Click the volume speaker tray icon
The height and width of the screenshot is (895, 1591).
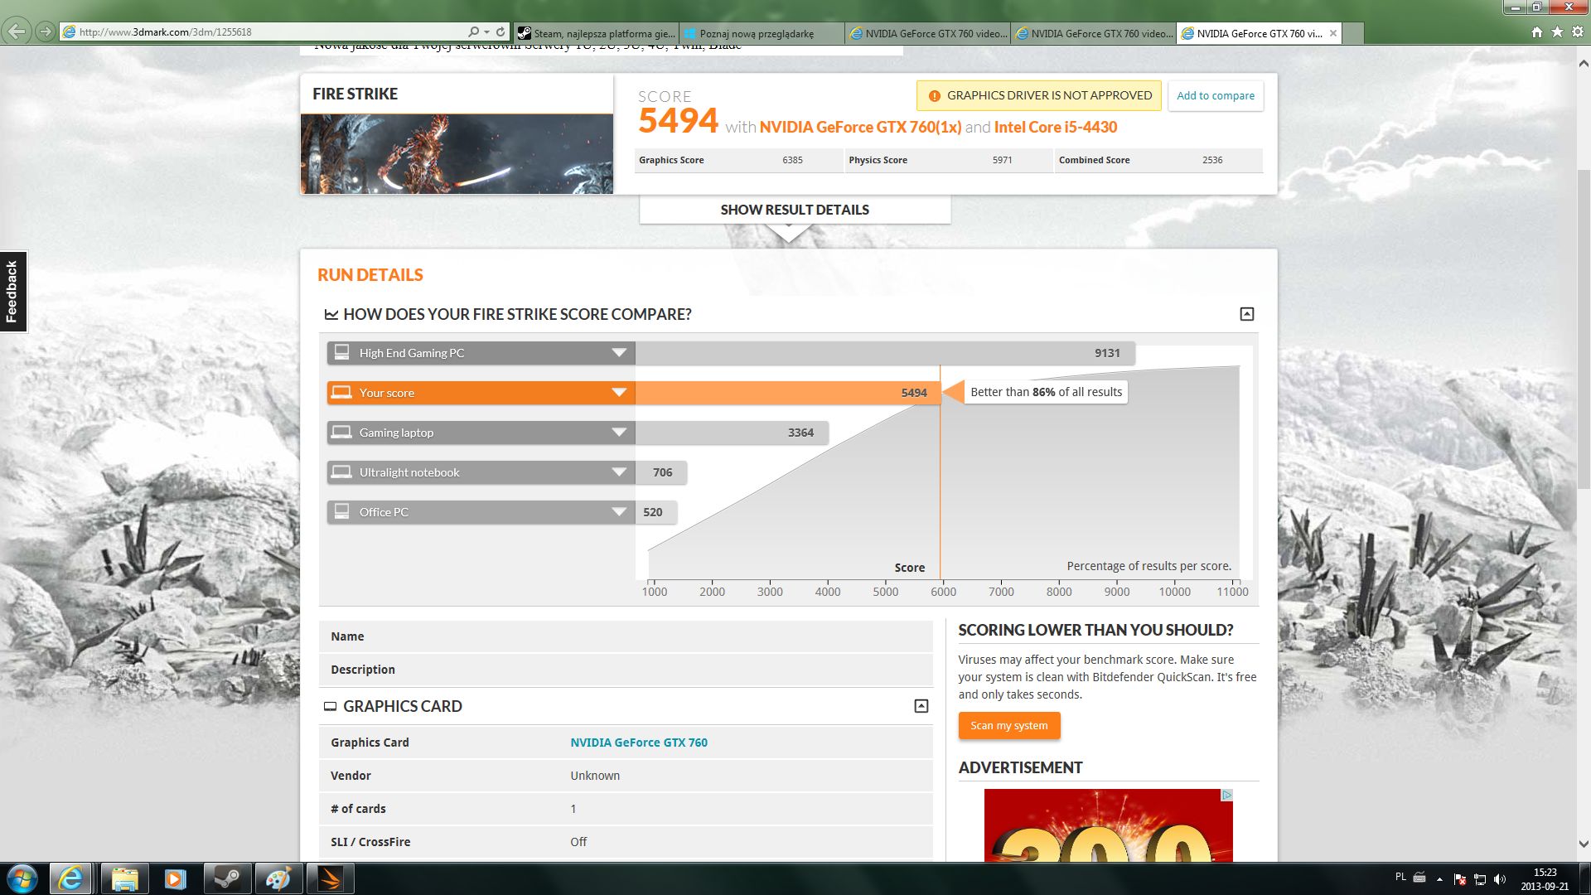[x=1500, y=879]
